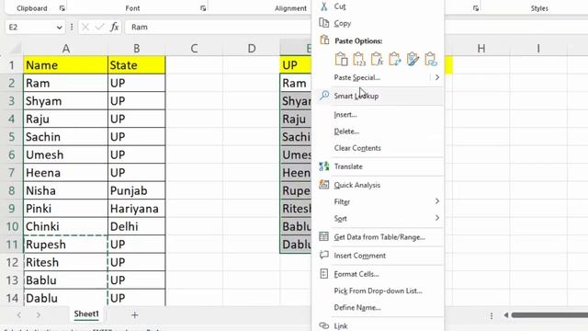Select column H header

[481, 49]
